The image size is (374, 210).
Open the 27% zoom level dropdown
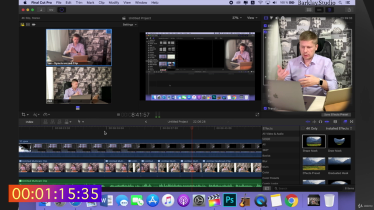237,18
